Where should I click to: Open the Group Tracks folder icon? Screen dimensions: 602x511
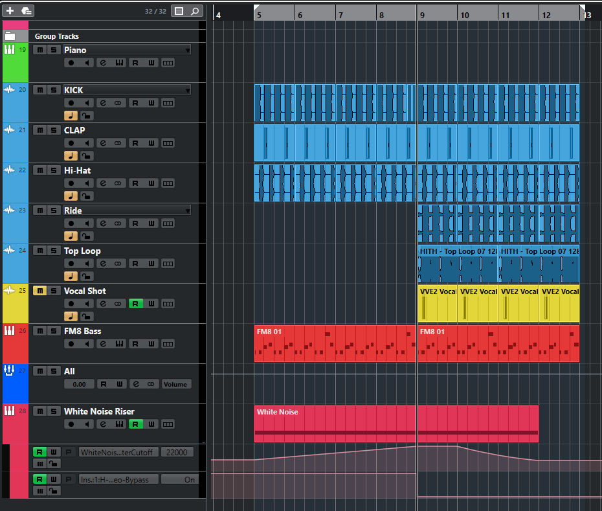point(10,36)
